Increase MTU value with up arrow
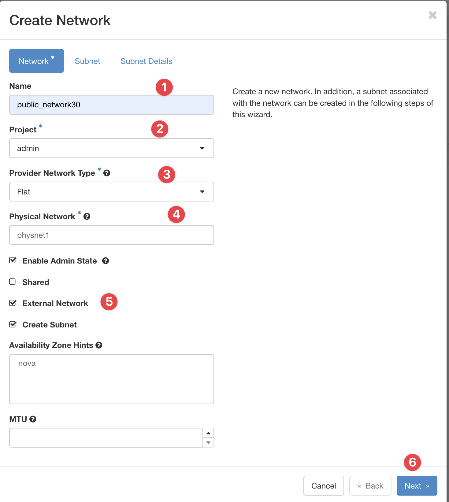This screenshot has width=449, height=502. (x=208, y=433)
